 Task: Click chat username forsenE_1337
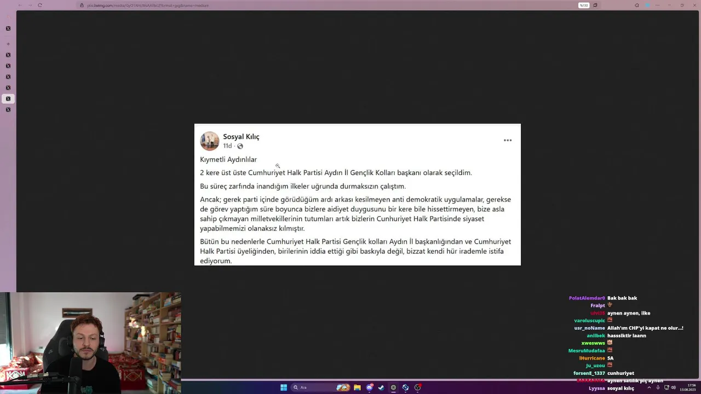pyautogui.click(x=589, y=373)
